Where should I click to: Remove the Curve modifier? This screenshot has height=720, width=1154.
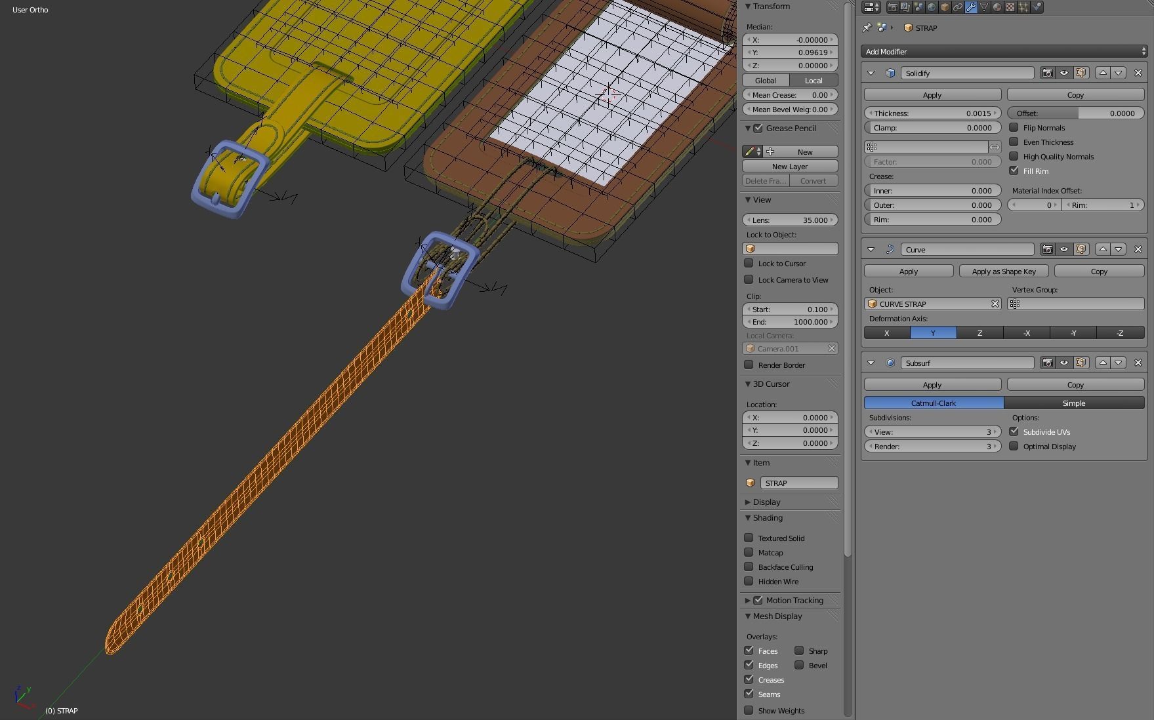(x=1138, y=249)
